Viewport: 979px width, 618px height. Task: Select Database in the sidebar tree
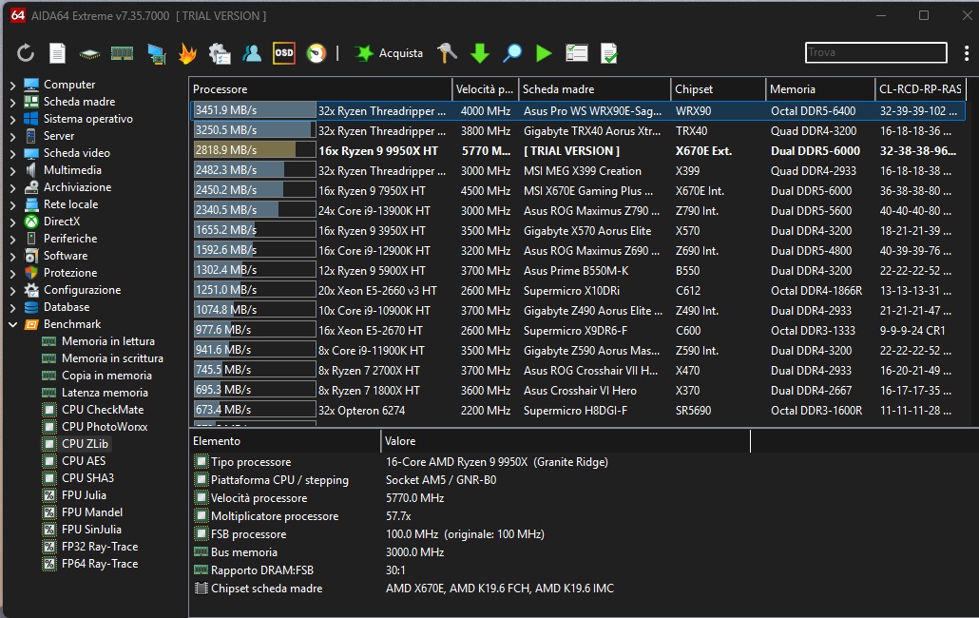(x=67, y=307)
